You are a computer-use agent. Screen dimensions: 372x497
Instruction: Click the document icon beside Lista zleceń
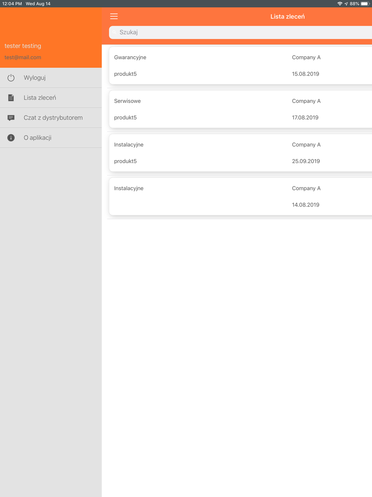tap(11, 98)
